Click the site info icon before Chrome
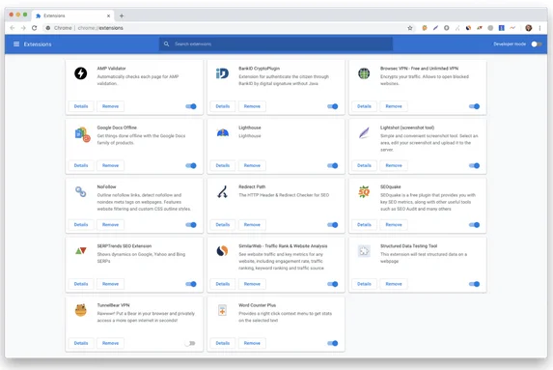The height and width of the screenshot is (370, 553). [x=48, y=28]
